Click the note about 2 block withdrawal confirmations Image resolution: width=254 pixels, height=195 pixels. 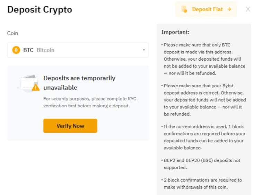pos(204,183)
